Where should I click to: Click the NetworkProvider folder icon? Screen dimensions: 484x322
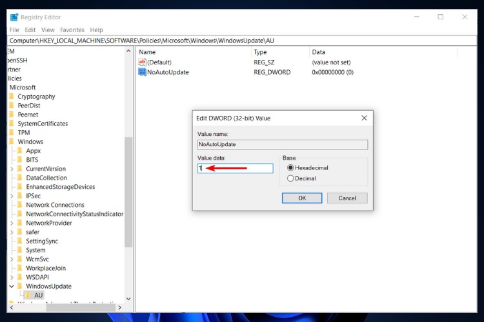point(20,223)
